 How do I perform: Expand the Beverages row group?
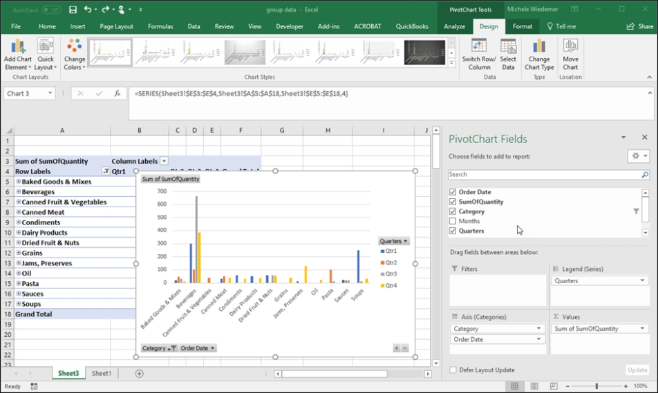[19, 192]
